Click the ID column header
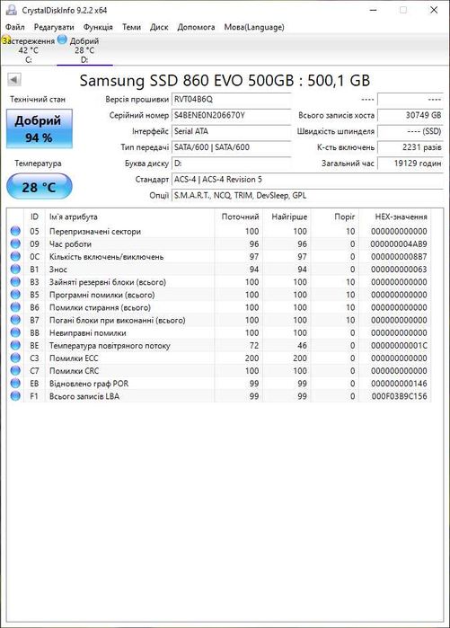This screenshot has width=450, height=628. click(x=34, y=217)
